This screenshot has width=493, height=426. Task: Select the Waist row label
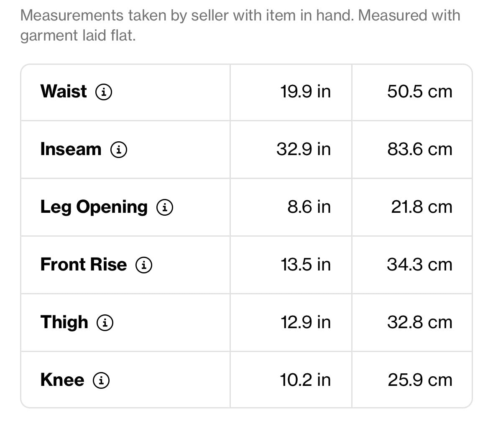(64, 92)
